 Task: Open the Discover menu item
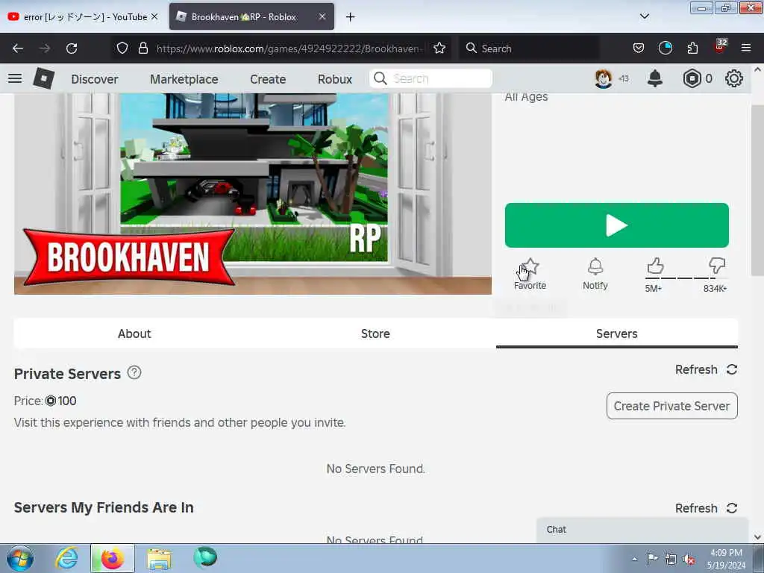click(x=95, y=79)
